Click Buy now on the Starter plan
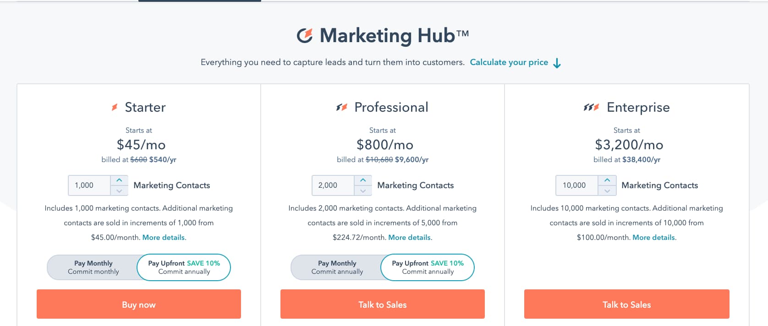768x326 pixels. click(138, 304)
